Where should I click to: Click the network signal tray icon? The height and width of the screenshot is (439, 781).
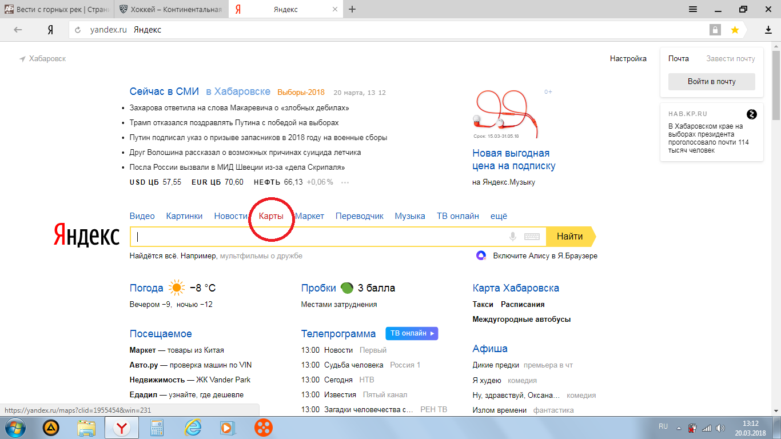(706, 428)
